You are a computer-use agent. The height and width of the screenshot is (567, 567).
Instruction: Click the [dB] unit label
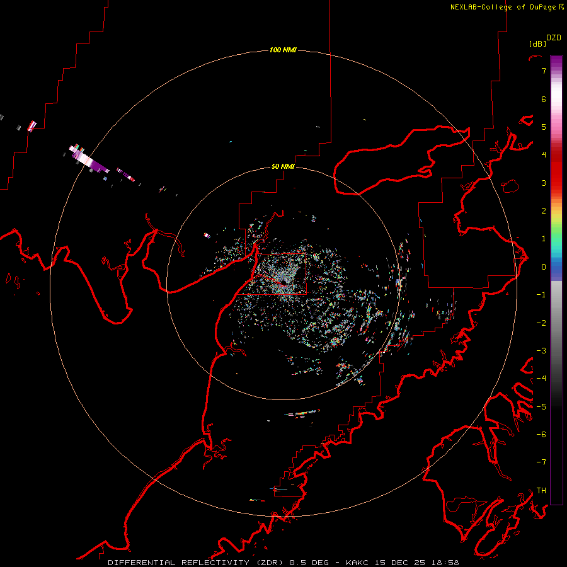pyautogui.click(x=537, y=43)
